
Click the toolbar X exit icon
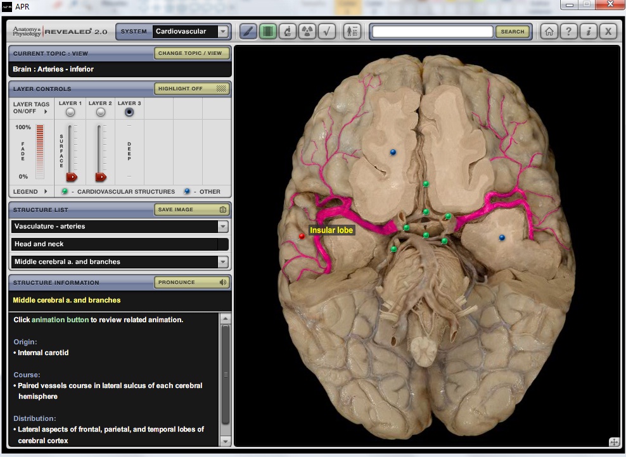coord(608,32)
